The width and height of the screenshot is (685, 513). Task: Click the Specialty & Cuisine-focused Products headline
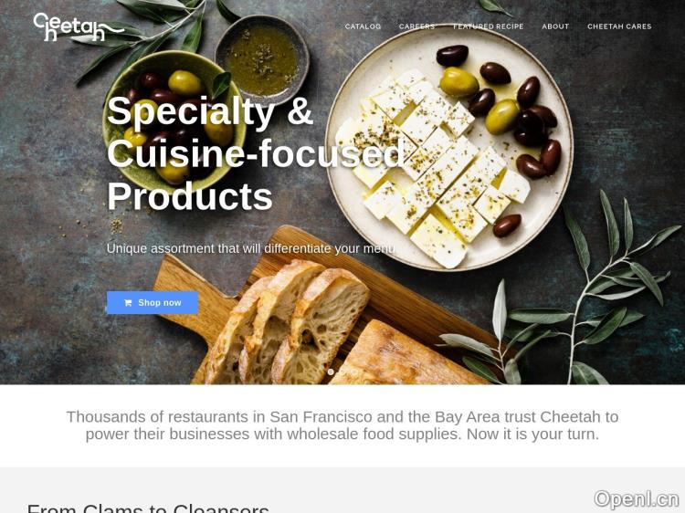(256, 153)
